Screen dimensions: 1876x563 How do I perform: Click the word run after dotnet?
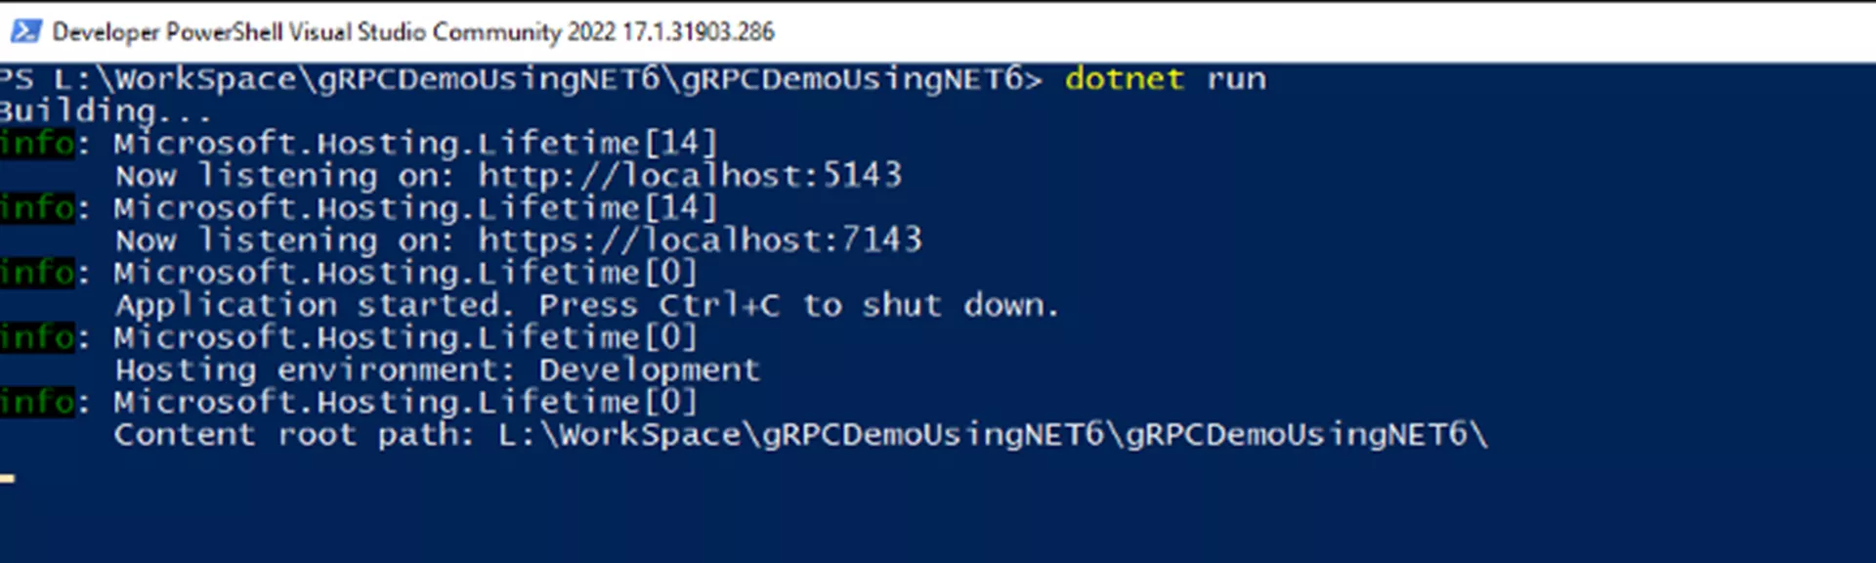[1236, 79]
